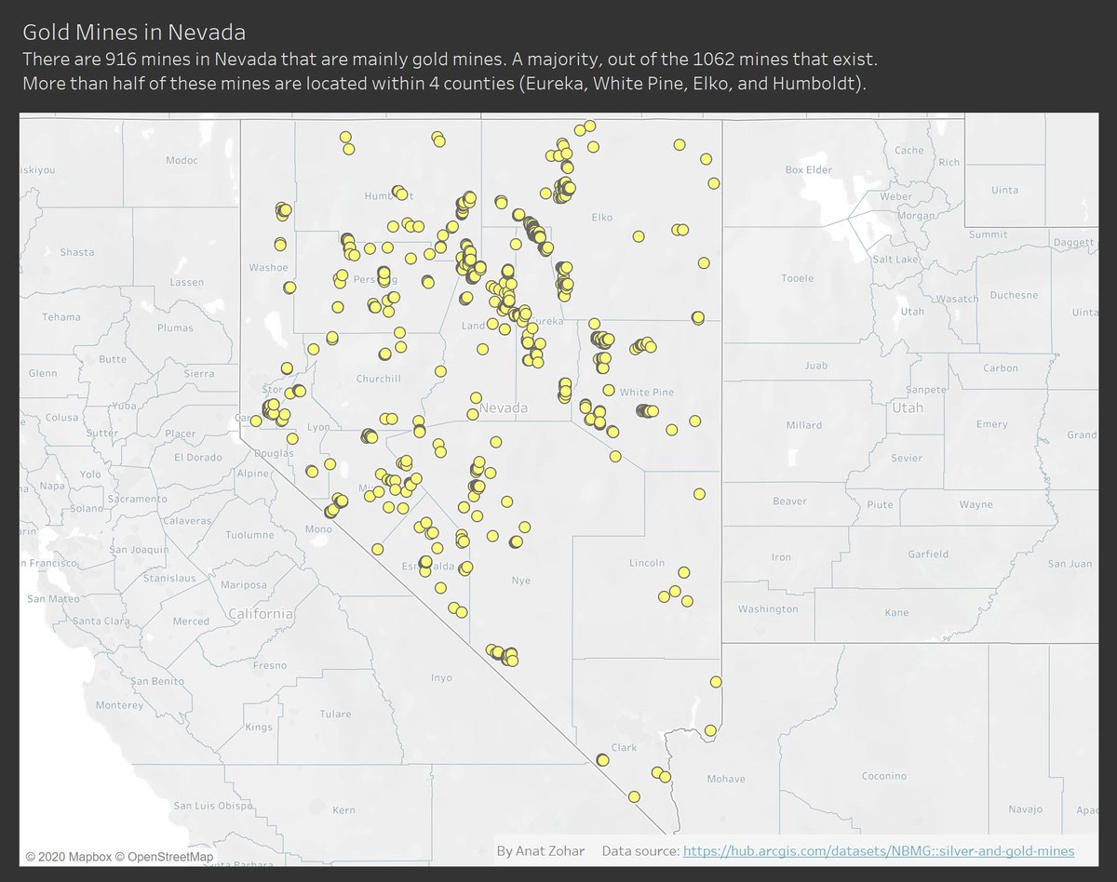This screenshot has width=1117, height=882.
Task: Click the Gold Mines in Nevada title
Action: click(x=134, y=33)
